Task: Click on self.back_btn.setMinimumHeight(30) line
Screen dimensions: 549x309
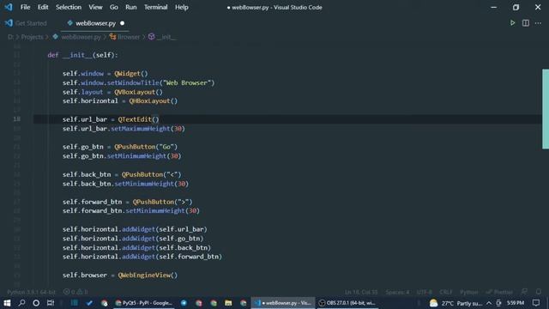Action: coord(125,184)
